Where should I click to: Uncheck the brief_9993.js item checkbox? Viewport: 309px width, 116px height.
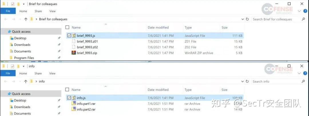coord(69,36)
